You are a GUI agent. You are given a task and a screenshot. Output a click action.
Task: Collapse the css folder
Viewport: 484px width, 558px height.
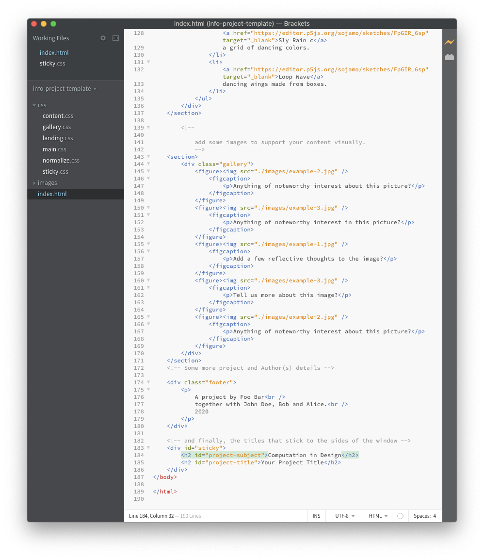point(34,105)
